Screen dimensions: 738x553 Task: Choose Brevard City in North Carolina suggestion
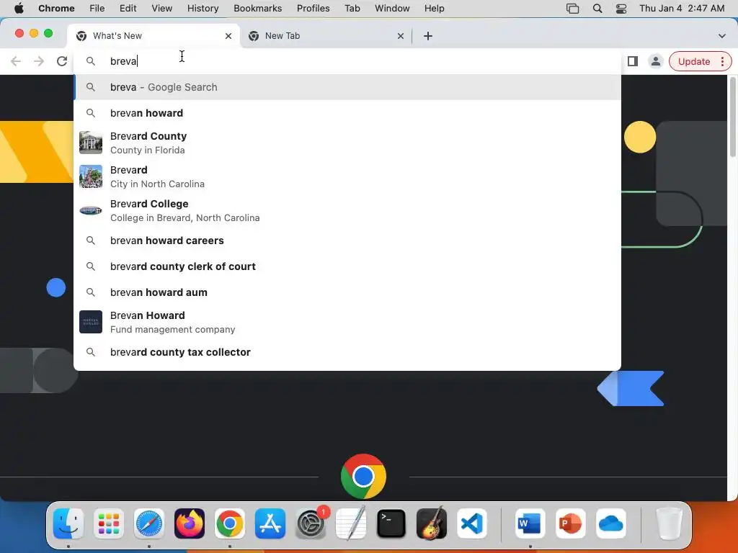tap(347, 176)
